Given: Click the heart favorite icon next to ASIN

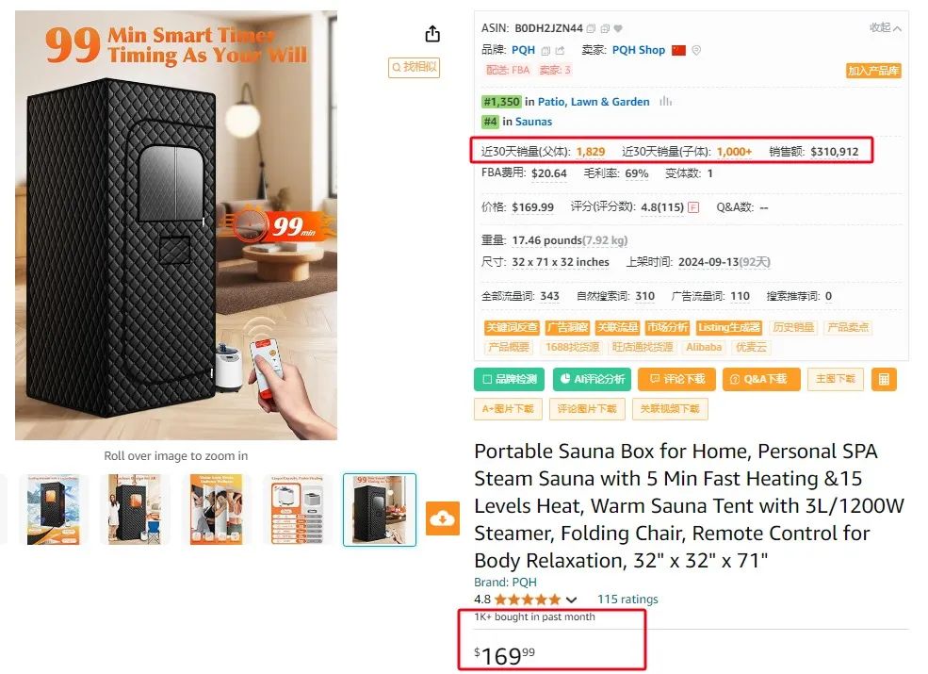Looking at the screenshot, I should (x=618, y=28).
